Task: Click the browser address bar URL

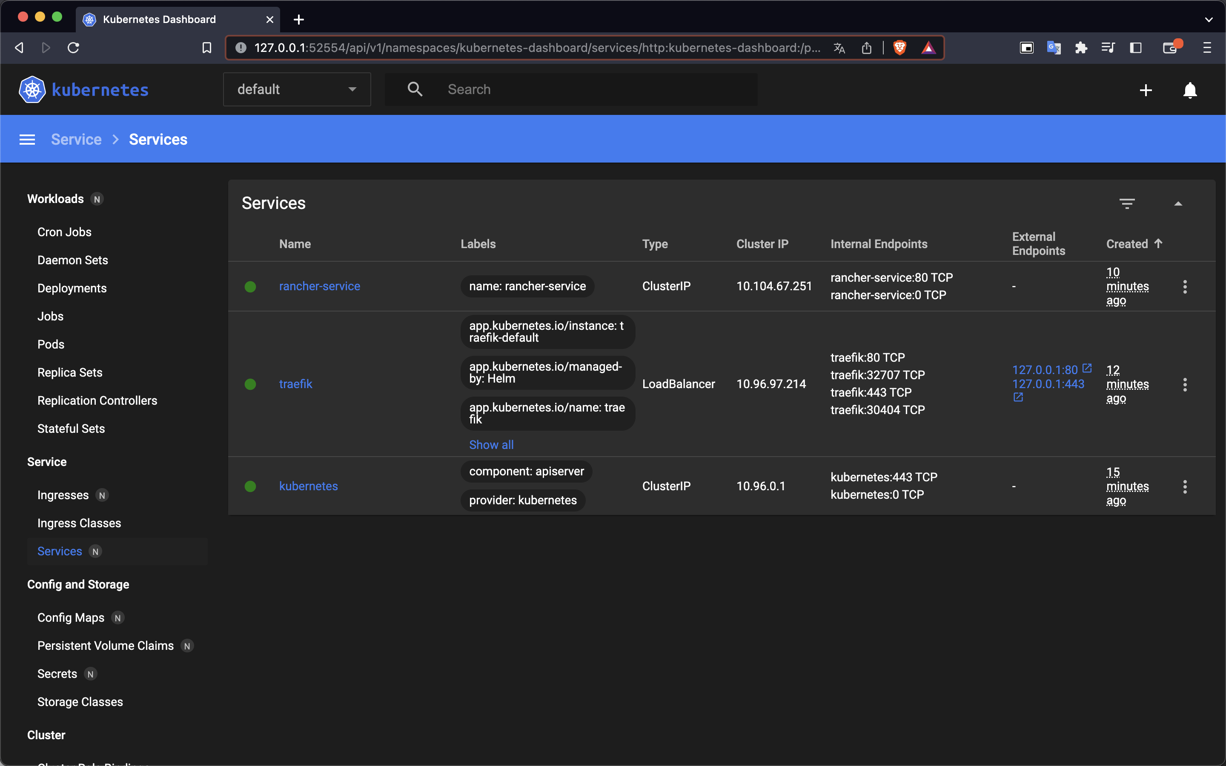Action: tap(537, 48)
